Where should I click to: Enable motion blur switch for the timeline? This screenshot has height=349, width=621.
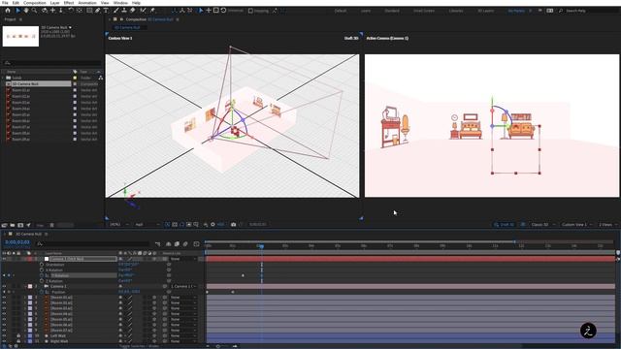(x=185, y=243)
